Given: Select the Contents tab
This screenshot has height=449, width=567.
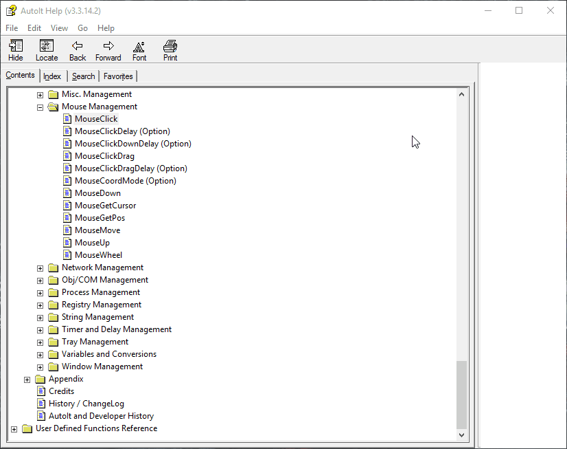Looking at the screenshot, I should [x=21, y=75].
